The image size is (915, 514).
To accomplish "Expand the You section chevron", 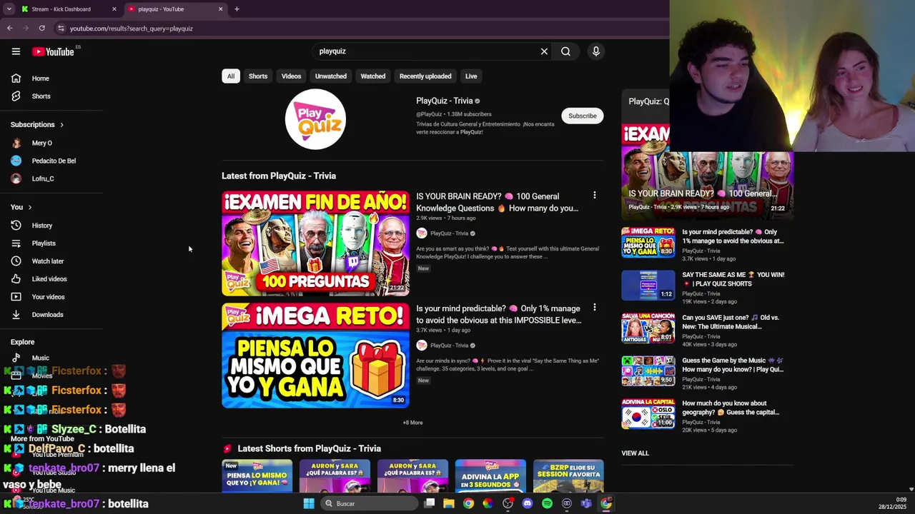I will pyautogui.click(x=30, y=207).
